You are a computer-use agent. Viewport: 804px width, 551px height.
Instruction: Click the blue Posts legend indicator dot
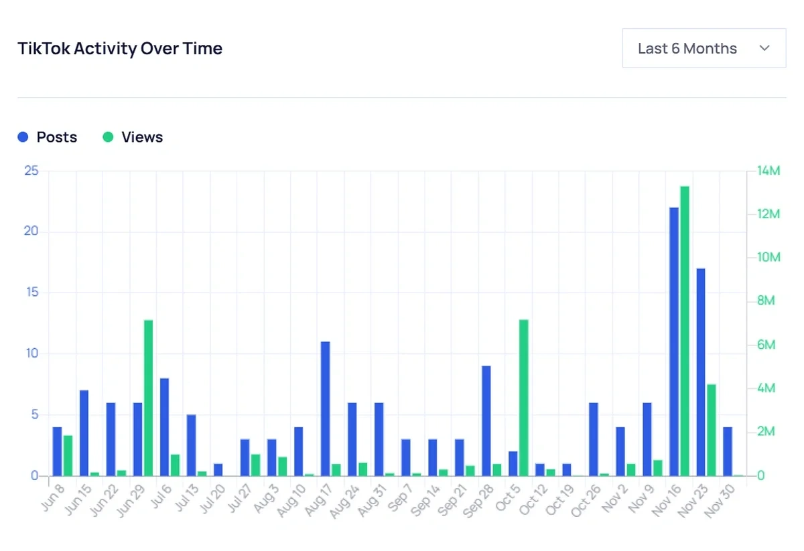tap(23, 137)
